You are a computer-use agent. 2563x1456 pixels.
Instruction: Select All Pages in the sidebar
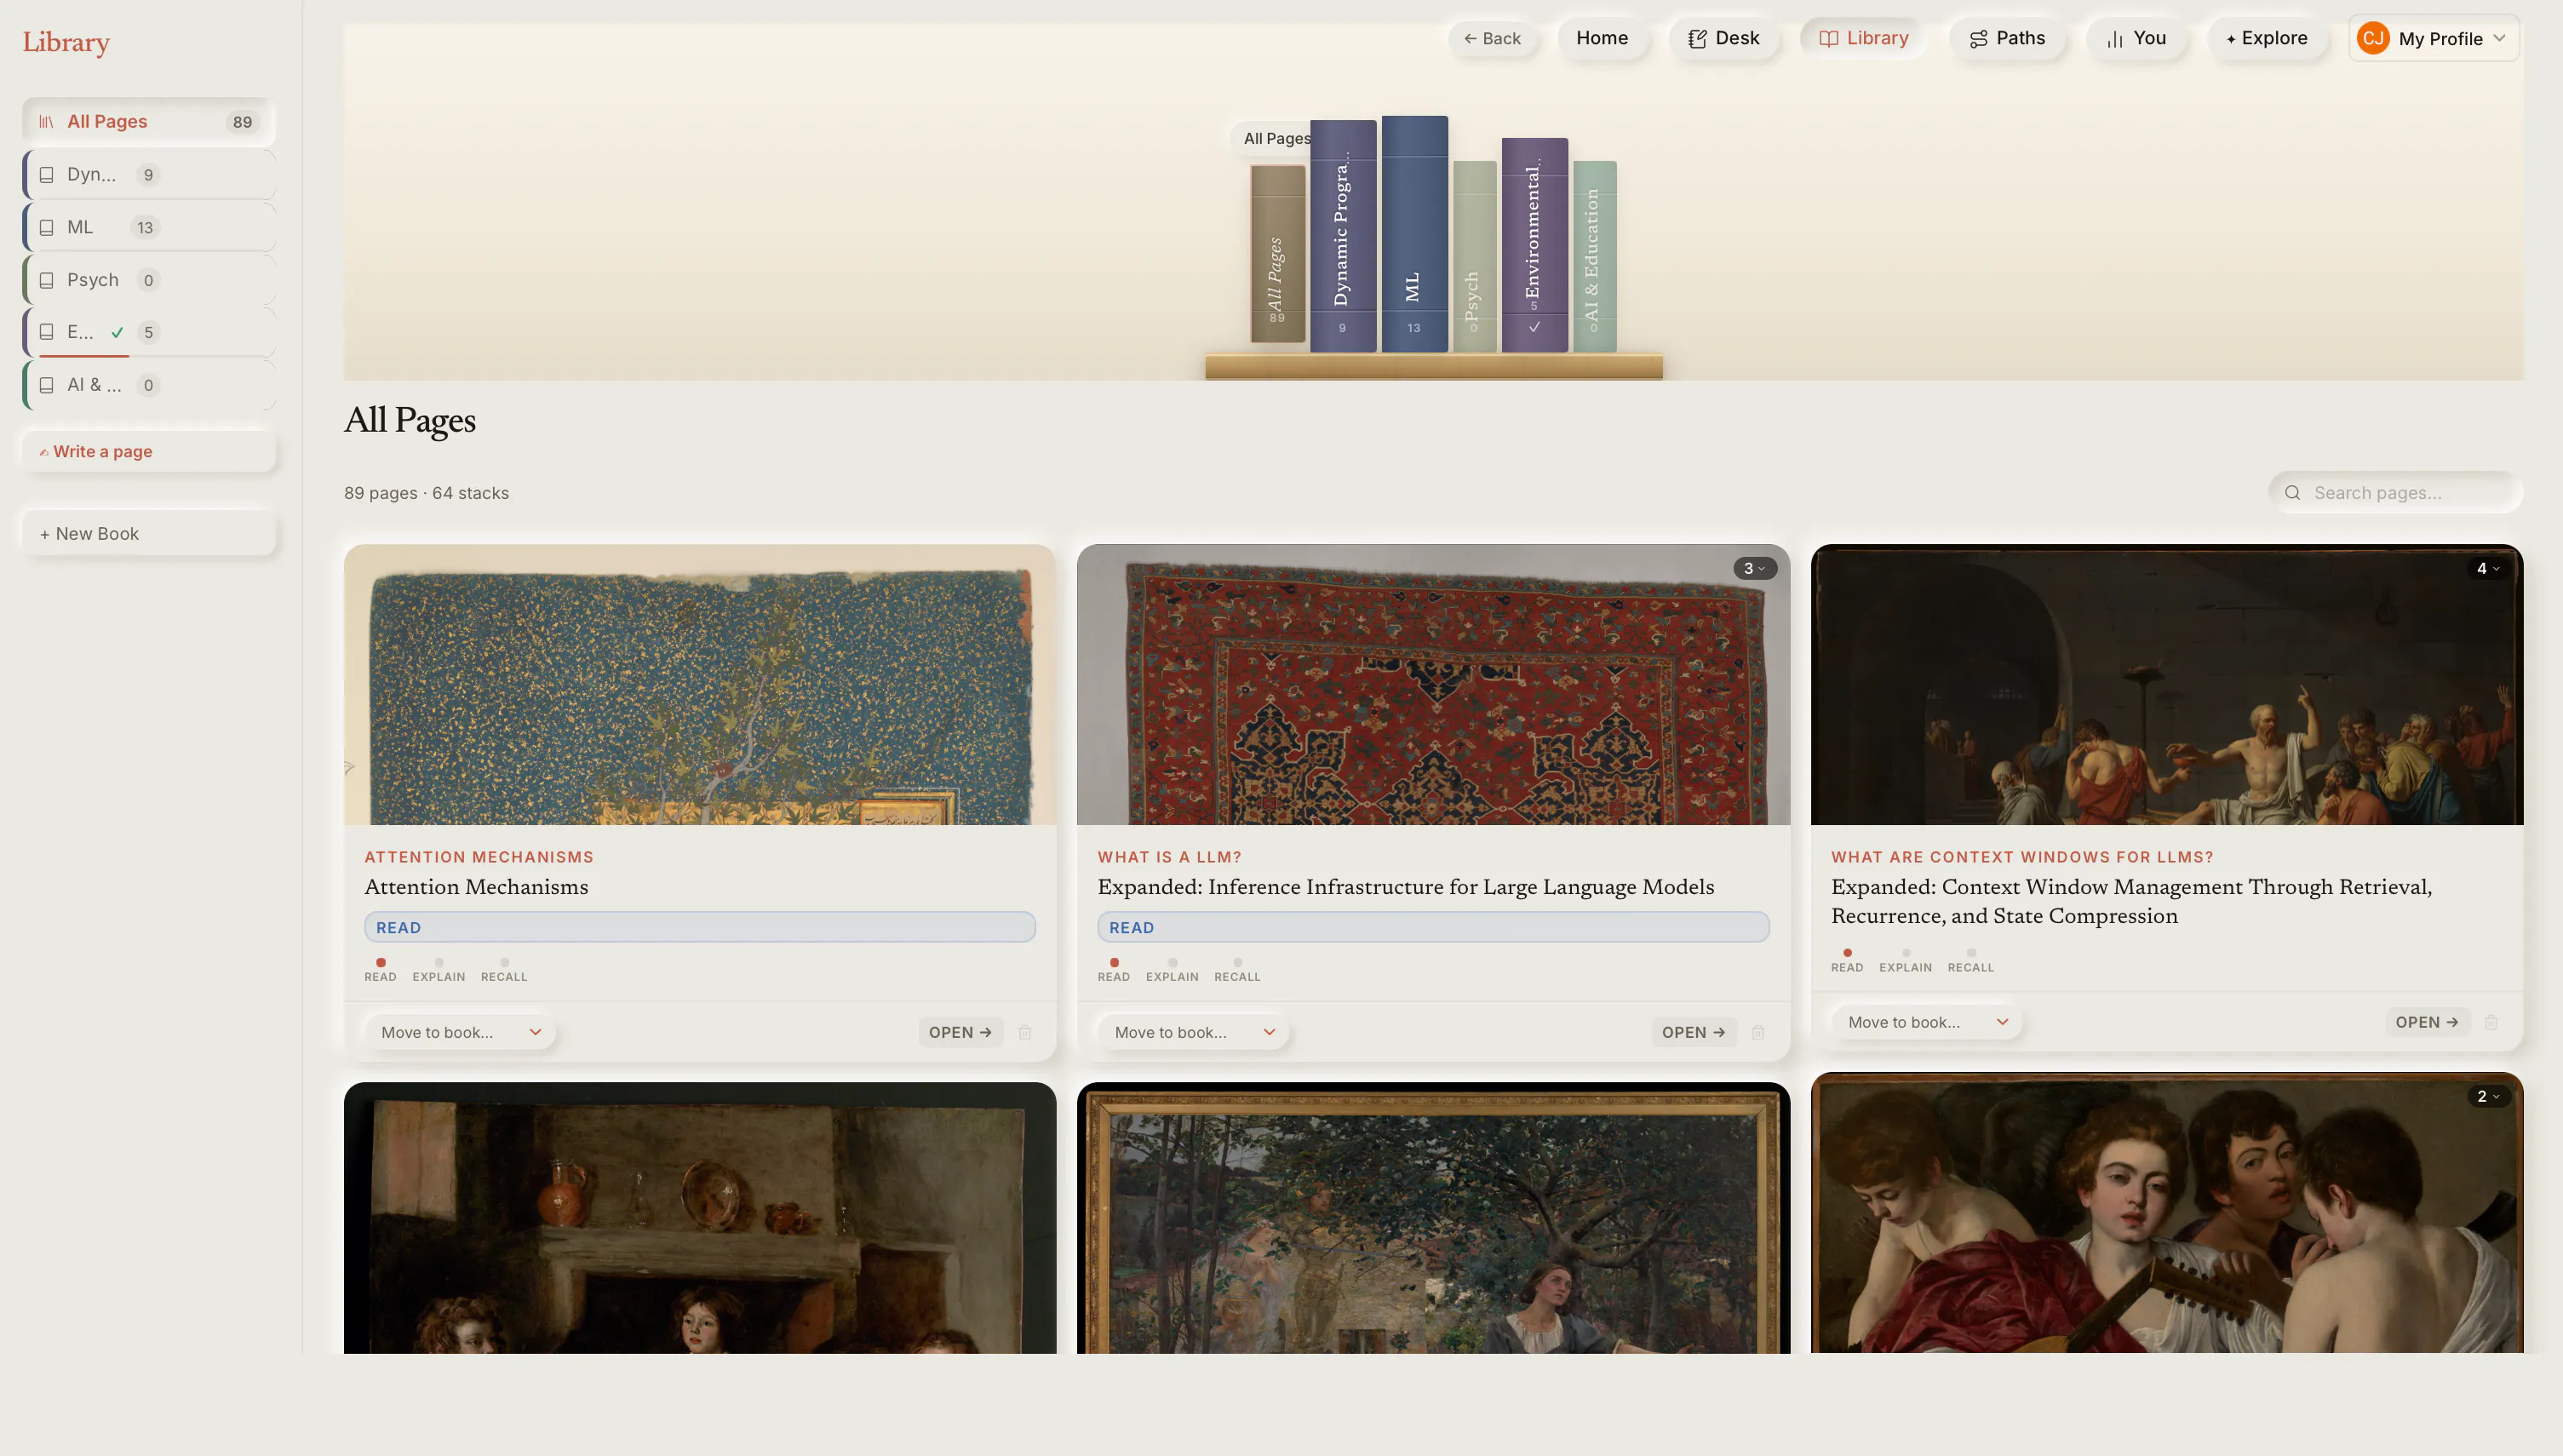click(149, 122)
